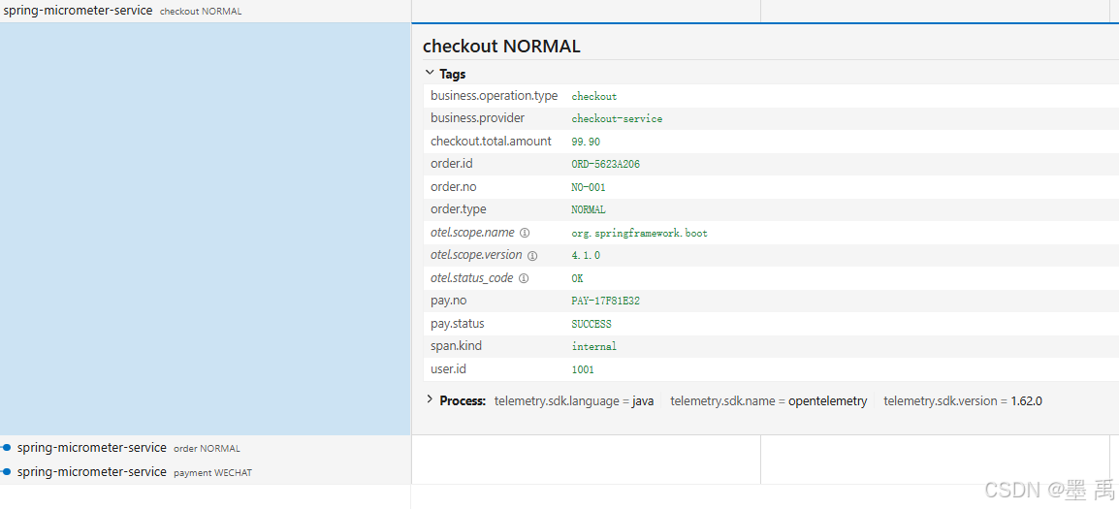Collapse the Tags section chevron
The image size is (1119, 509).
[x=430, y=73]
